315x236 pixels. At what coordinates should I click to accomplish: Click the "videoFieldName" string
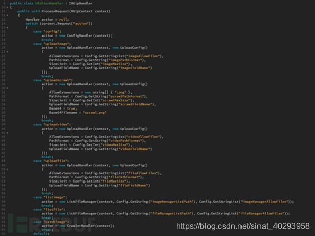(x=135, y=149)
